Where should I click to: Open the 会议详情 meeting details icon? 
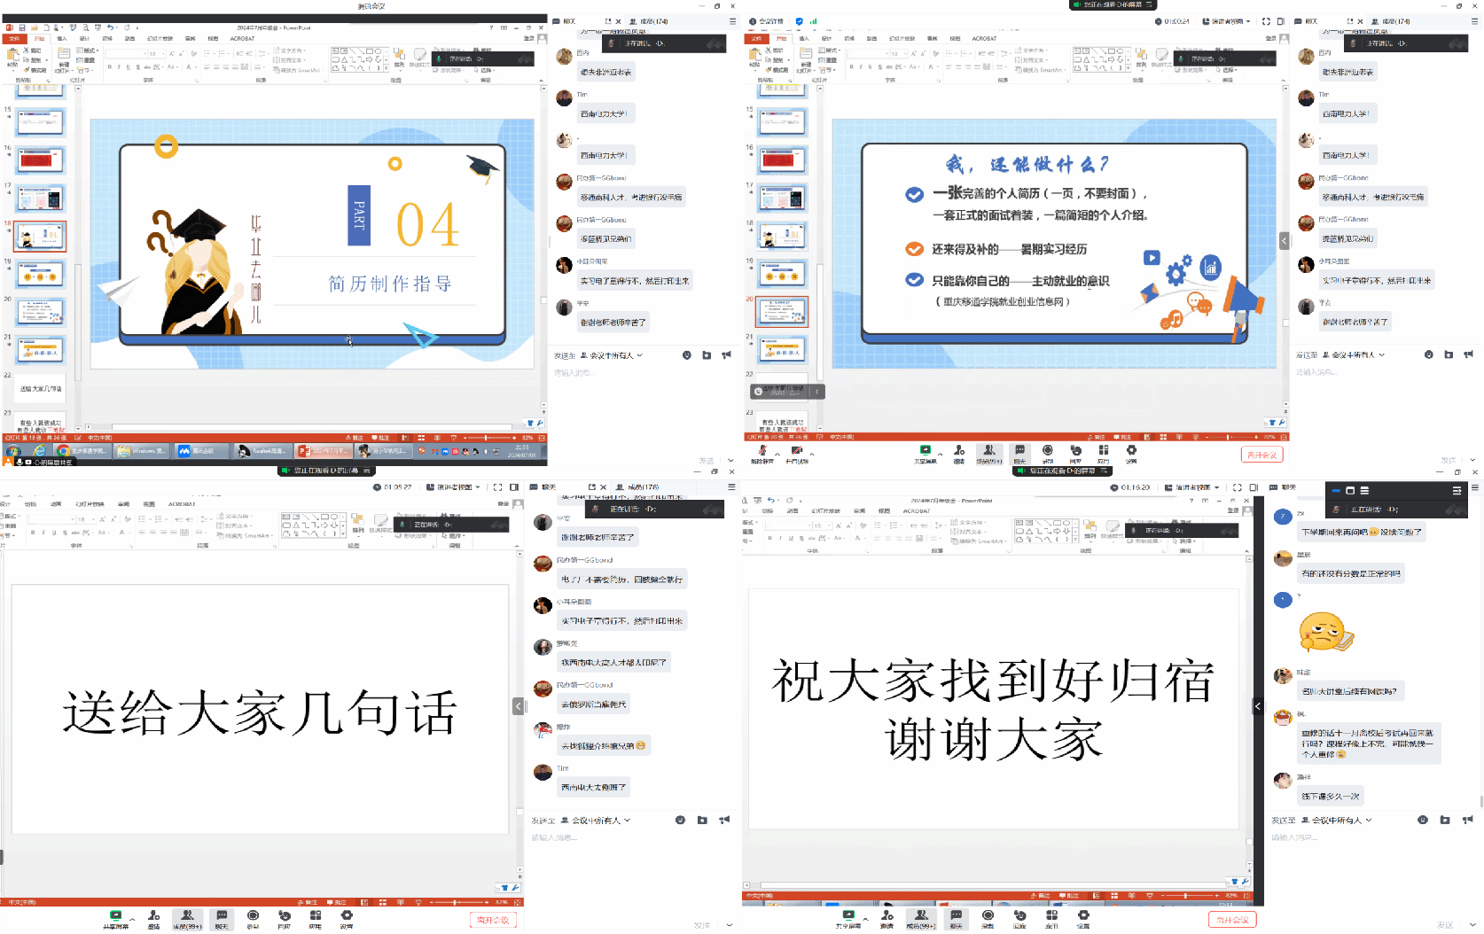(x=753, y=21)
